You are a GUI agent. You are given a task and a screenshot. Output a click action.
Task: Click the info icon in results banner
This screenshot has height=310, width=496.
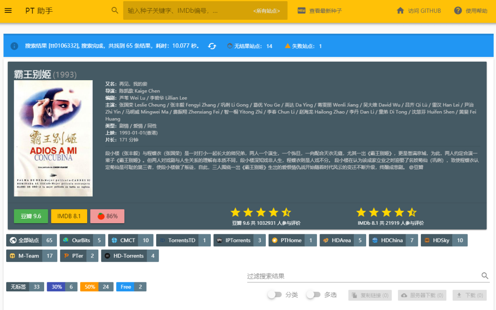[14, 46]
